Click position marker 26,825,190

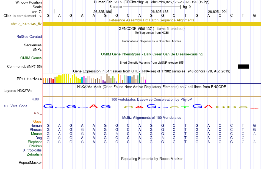click(x=217, y=12)
